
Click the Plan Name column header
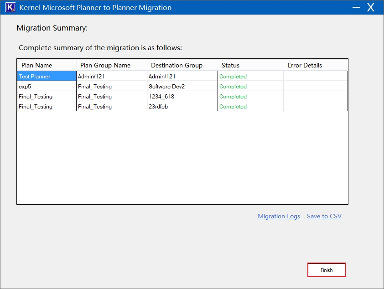pyautogui.click(x=47, y=65)
